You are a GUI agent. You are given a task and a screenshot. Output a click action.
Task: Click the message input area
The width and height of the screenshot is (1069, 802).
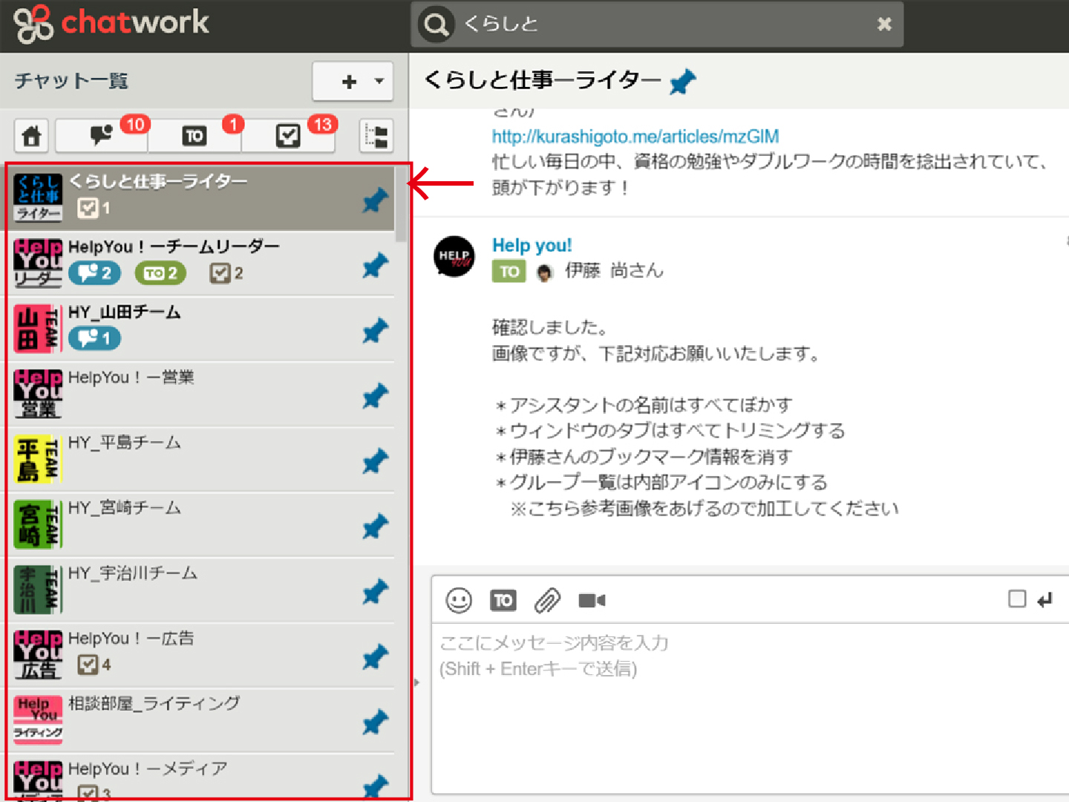tap(750, 708)
